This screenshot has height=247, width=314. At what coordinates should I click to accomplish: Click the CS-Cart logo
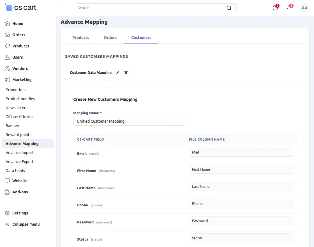click(x=20, y=7)
